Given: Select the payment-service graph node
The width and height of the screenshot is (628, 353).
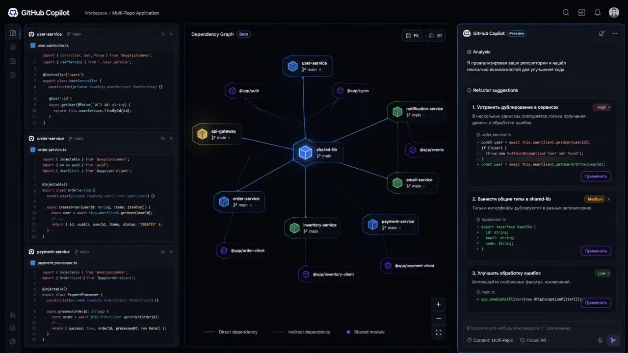Looking at the screenshot, I should (391, 225).
